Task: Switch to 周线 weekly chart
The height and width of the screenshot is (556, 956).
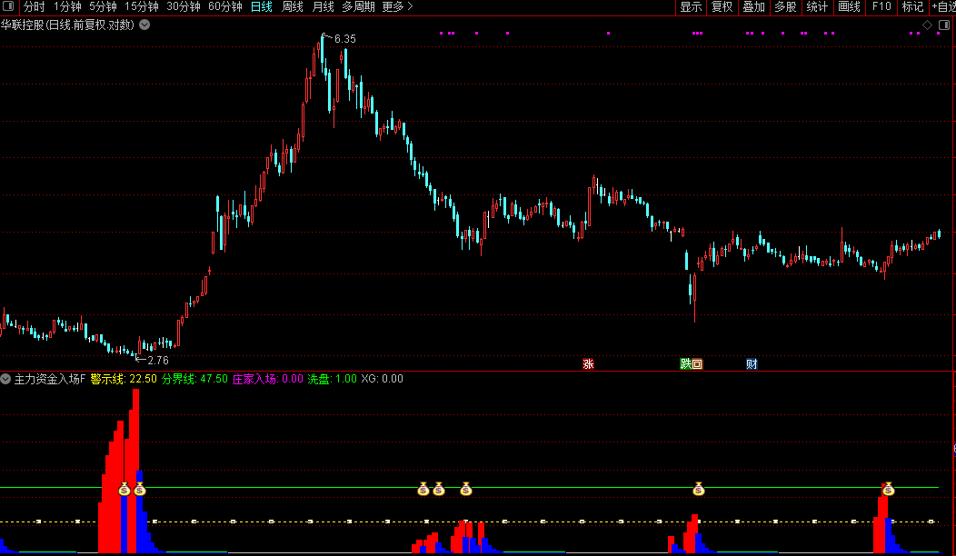Action: (x=293, y=6)
